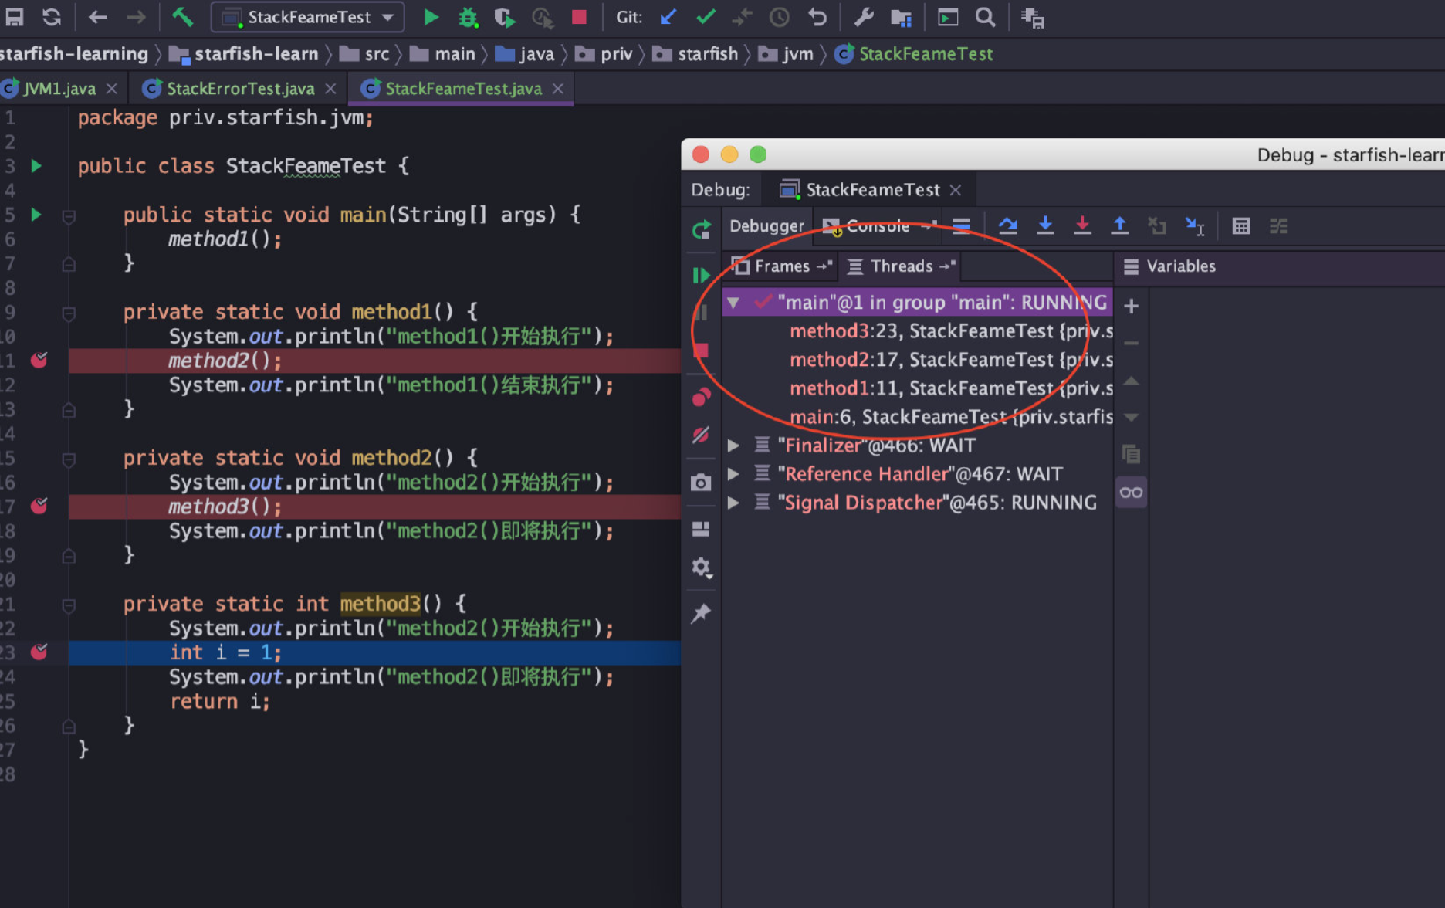Take a thread dump with the camera icon

(701, 483)
